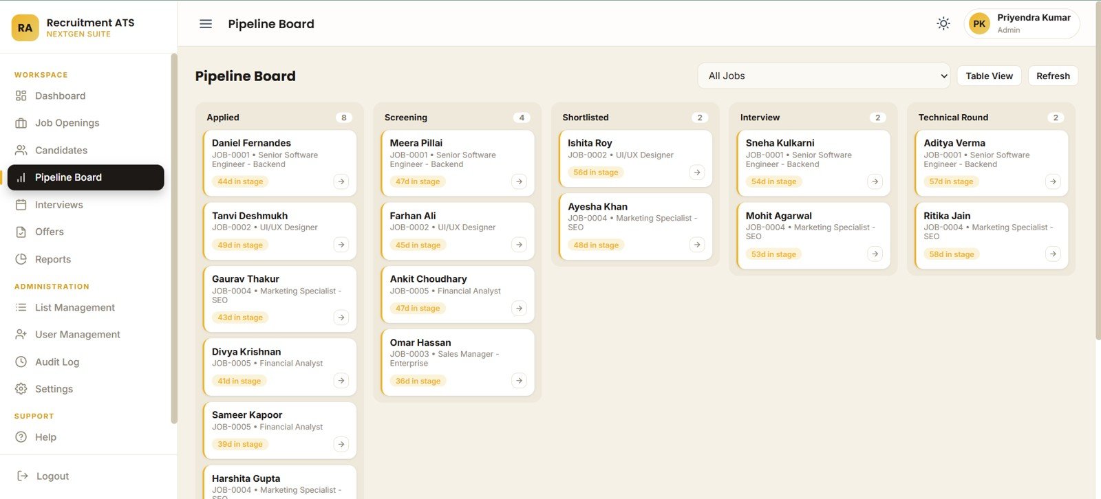This screenshot has height=499, width=1101.
Task: Move Meera Pillai forward via arrow icon
Action: [520, 181]
